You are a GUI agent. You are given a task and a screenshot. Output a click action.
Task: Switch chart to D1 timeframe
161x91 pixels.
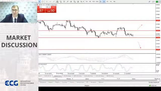pos(107,2)
